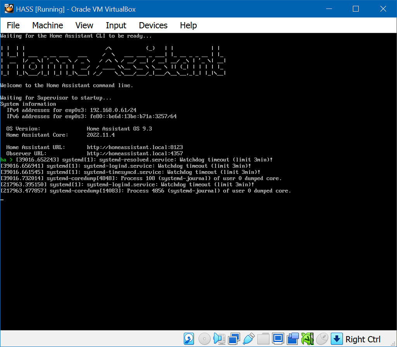Open the Input menu
This screenshot has height=347, width=397.
click(116, 25)
